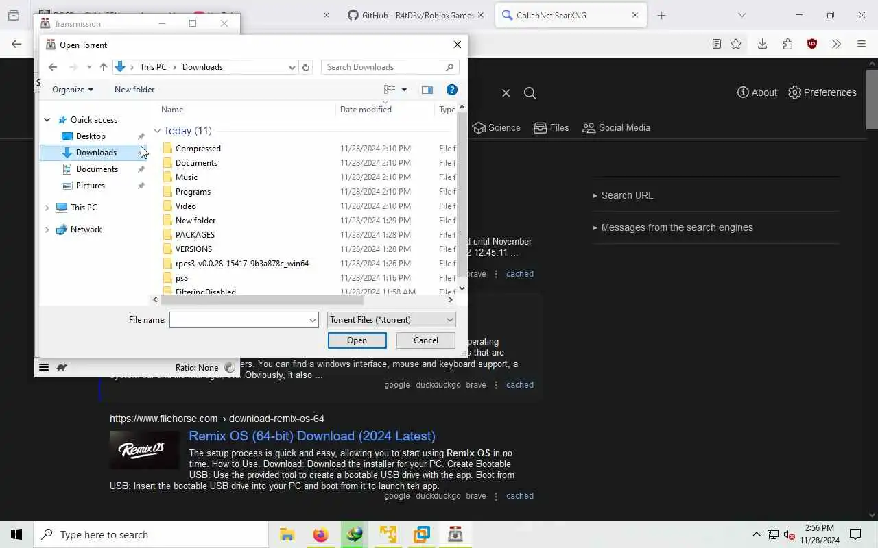Select Downloads in Quick access
This screenshot has width=878, height=548.
(96, 153)
